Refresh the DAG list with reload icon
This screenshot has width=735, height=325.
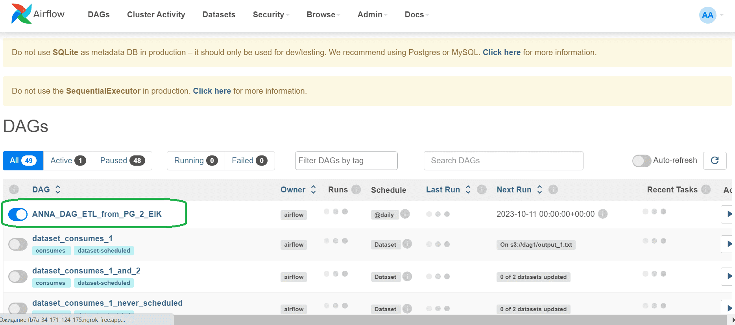[x=715, y=161]
